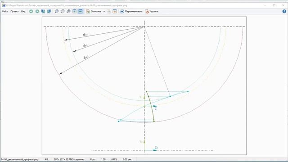Click the Удалить button
288x162 pixels.
[152, 11]
